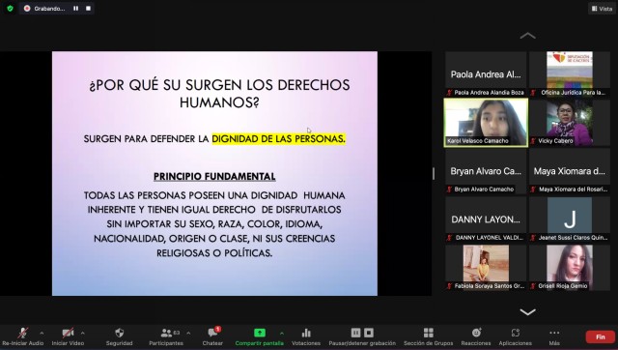Expand share screen options green arrow
Screen dimensions: 618x350
[281, 333]
